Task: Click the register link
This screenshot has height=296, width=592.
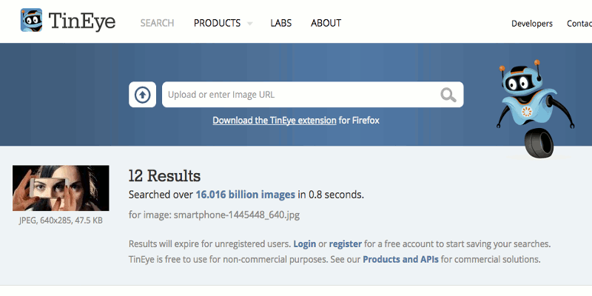Action: click(x=346, y=244)
